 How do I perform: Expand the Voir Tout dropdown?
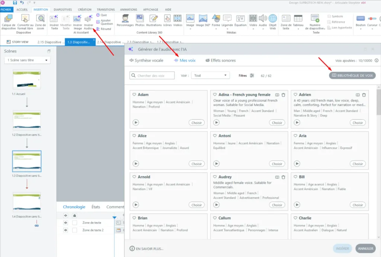click(211, 76)
